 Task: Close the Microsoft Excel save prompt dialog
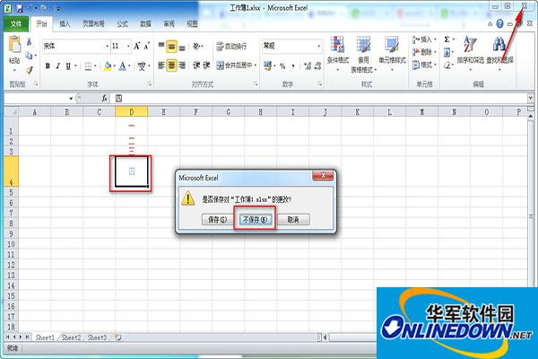(x=323, y=176)
